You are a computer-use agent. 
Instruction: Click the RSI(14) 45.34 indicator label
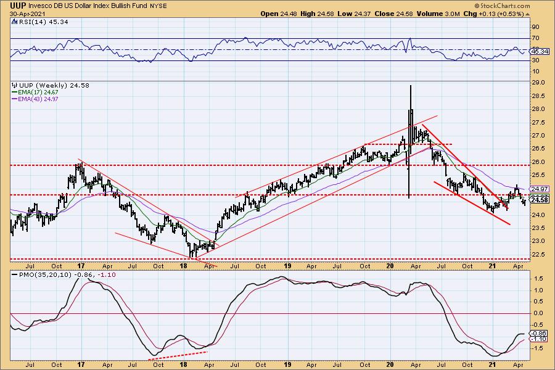pyautogui.click(x=44, y=22)
